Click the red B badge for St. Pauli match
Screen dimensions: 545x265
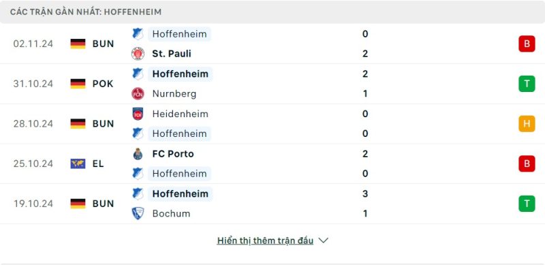click(x=527, y=44)
